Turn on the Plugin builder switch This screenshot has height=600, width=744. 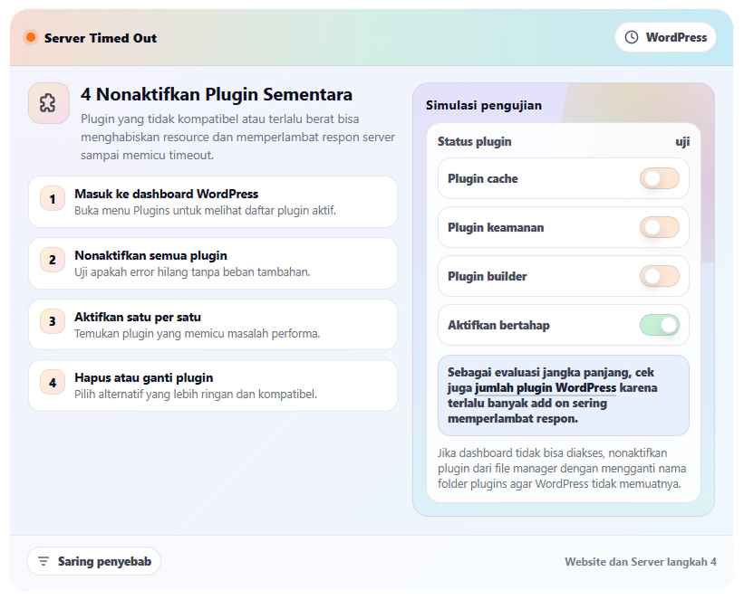[x=659, y=276]
